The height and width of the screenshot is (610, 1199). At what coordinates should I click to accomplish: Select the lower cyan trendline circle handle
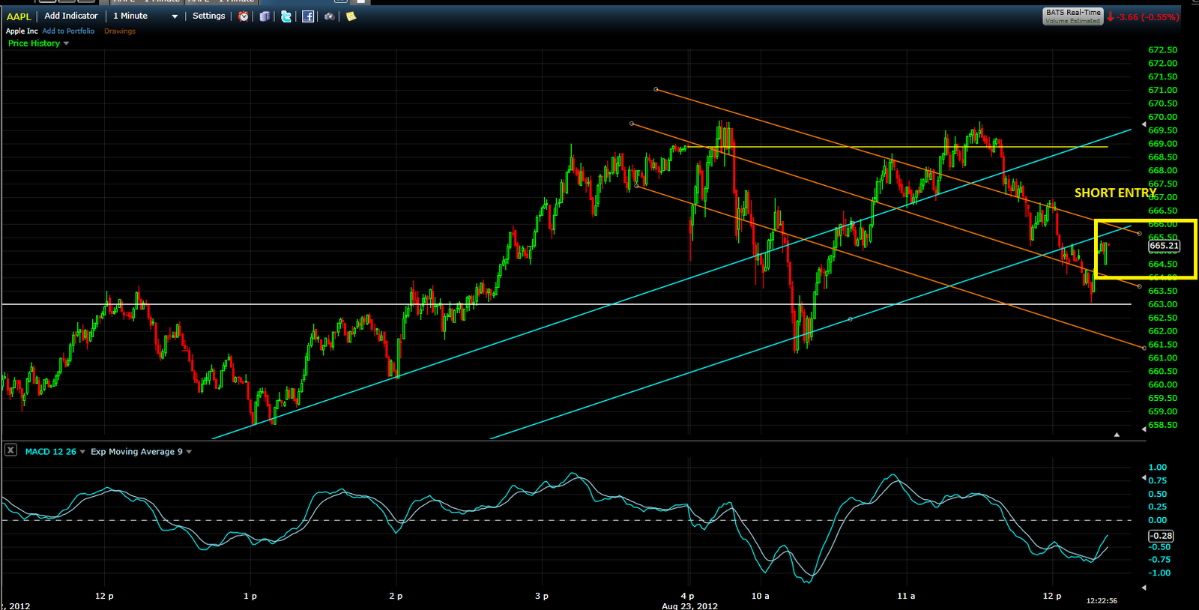[x=850, y=319]
